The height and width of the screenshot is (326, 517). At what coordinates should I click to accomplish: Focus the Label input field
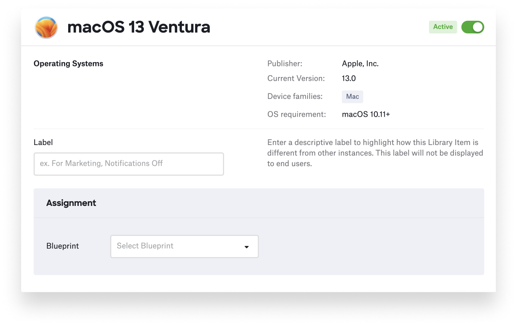pyautogui.click(x=129, y=164)
